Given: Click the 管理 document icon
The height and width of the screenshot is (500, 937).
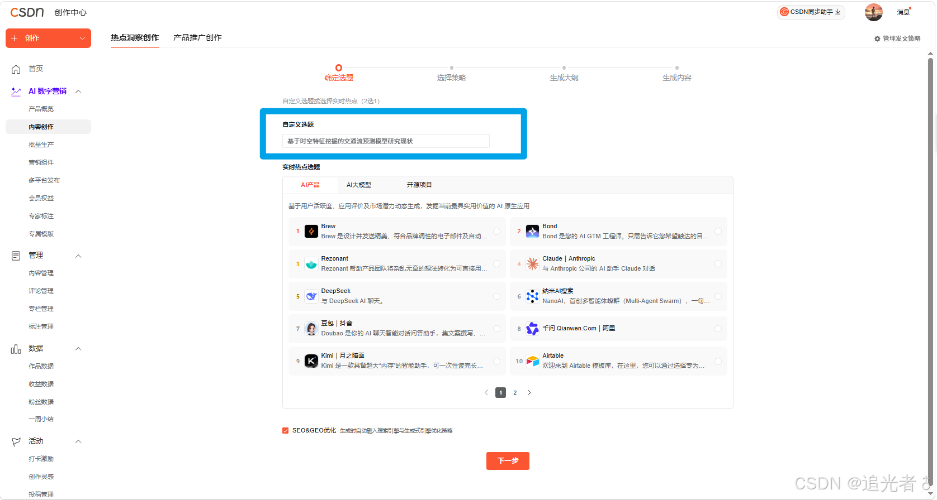Looking at the screenshot, I should 16,256.
